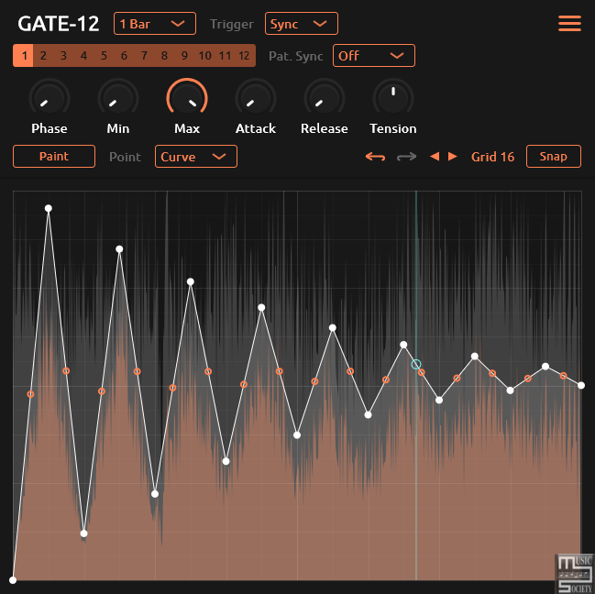
Task: Click the right triangle grid-shift arrow
Action: (x=452, y=156)
